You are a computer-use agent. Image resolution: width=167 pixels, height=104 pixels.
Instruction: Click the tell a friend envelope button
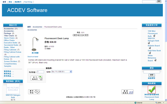[x=127, y=92]
